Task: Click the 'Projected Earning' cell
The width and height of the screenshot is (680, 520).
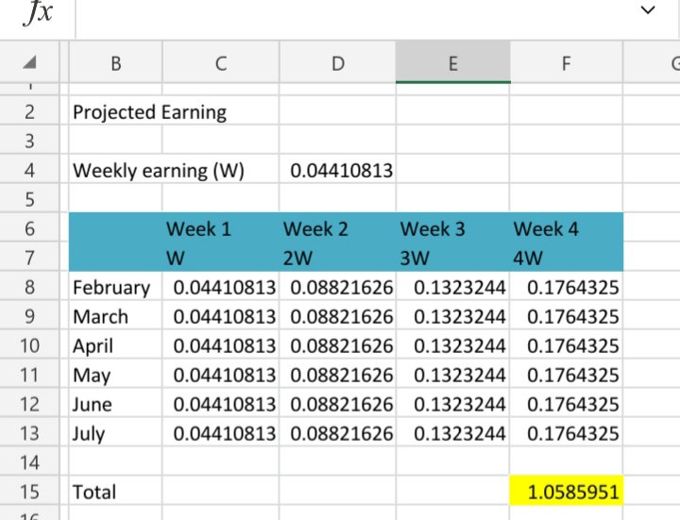Action: point(149,111)
